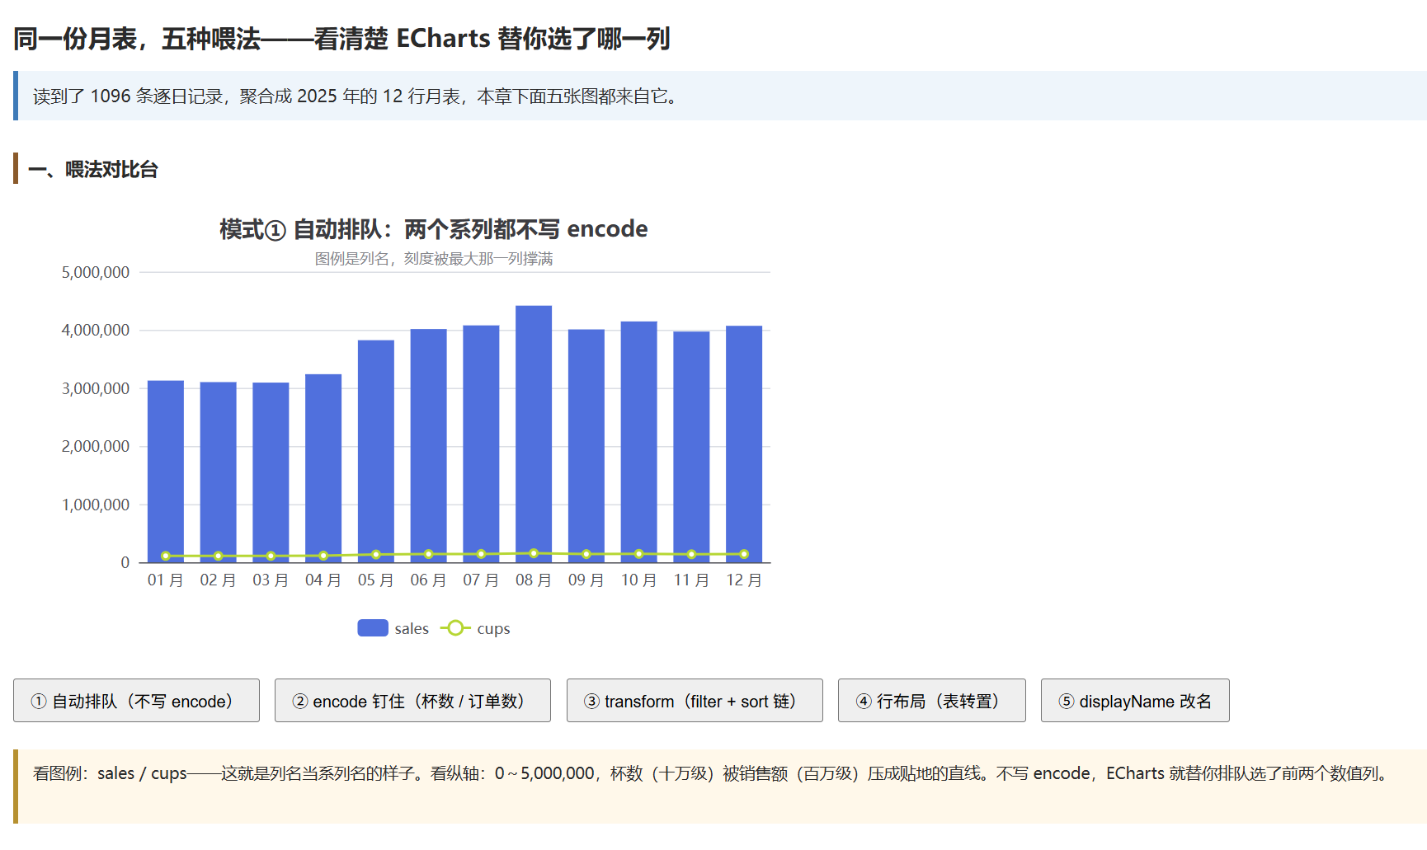The image size is (1427, 850).
Task: Click the section heading 一、喂法对比台
Action: pos(93,169)
